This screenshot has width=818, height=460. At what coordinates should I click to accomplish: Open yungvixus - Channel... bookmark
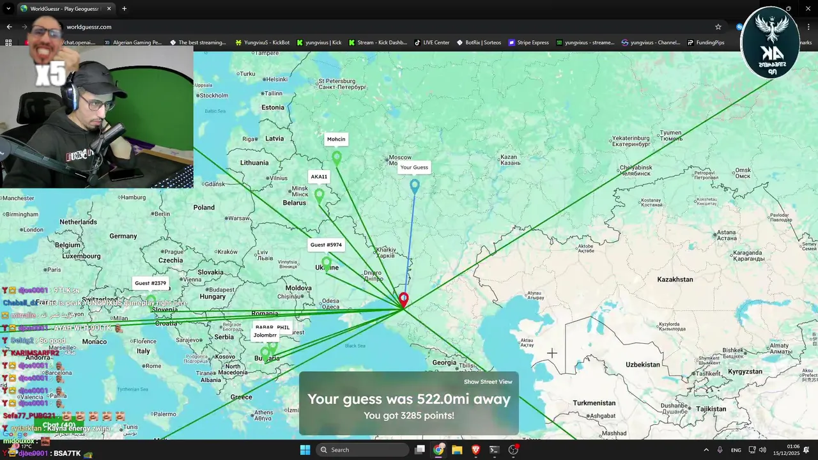[651, 43]
